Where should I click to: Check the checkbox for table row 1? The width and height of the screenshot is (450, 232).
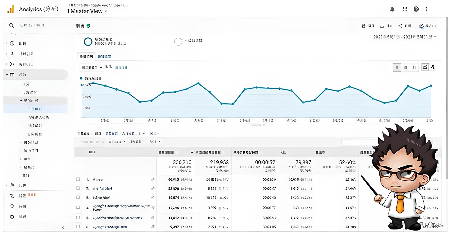[78, 179]
